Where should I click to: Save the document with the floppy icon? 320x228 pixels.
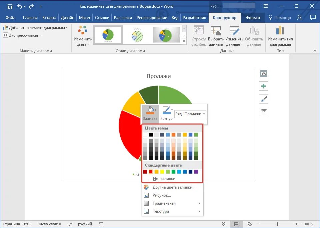(x=10, y=7)
